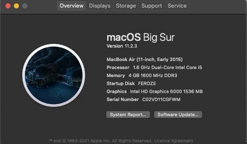
Task: Switch to the Overview tab
Action: coord(71,6)
